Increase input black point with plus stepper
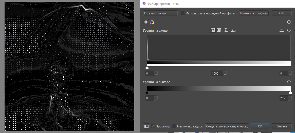The image size is (295, 133). coord(156,72)
